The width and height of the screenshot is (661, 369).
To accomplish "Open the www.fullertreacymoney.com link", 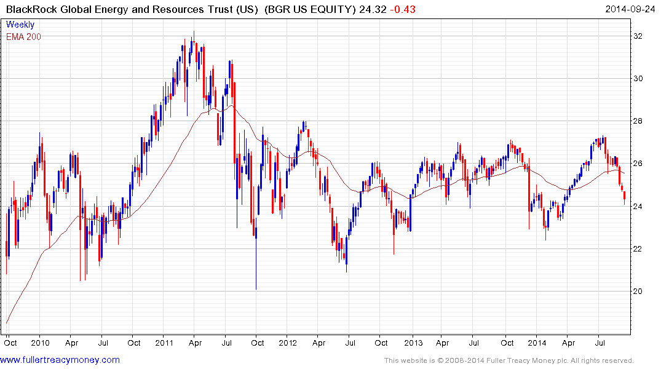I will coord(60,360).
